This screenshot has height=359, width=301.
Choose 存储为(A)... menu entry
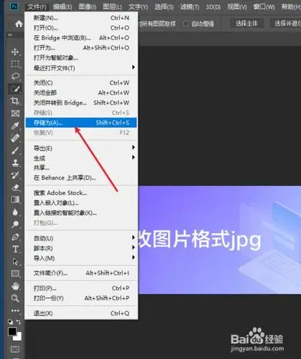tap(81, 123)
